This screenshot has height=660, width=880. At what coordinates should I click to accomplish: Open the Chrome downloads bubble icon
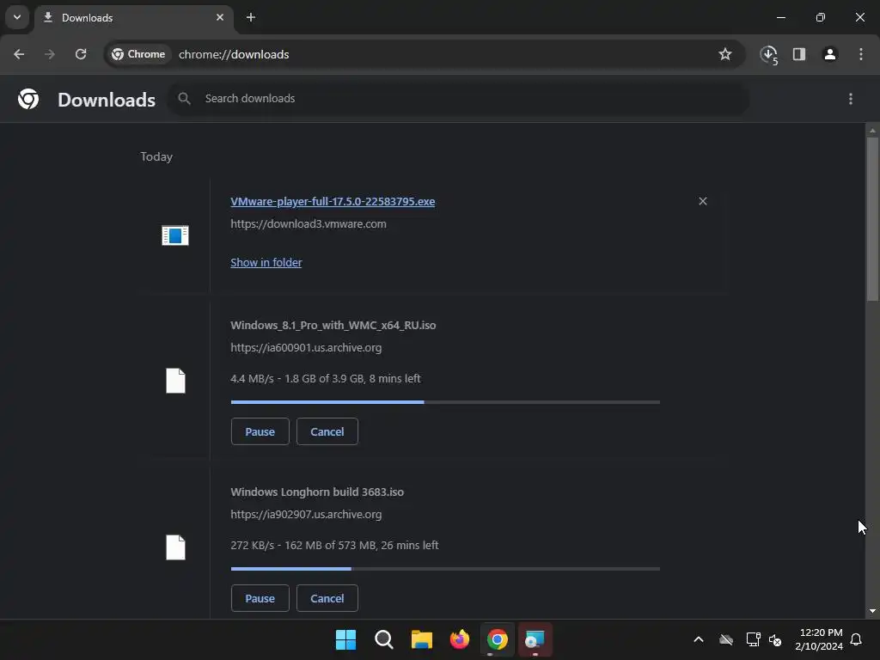coord(769,54)
